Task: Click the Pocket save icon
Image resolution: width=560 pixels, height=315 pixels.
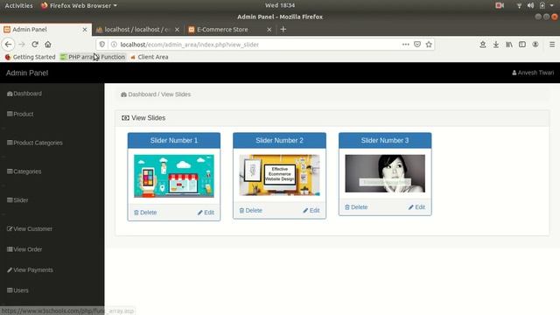Action: pos(417,45)
